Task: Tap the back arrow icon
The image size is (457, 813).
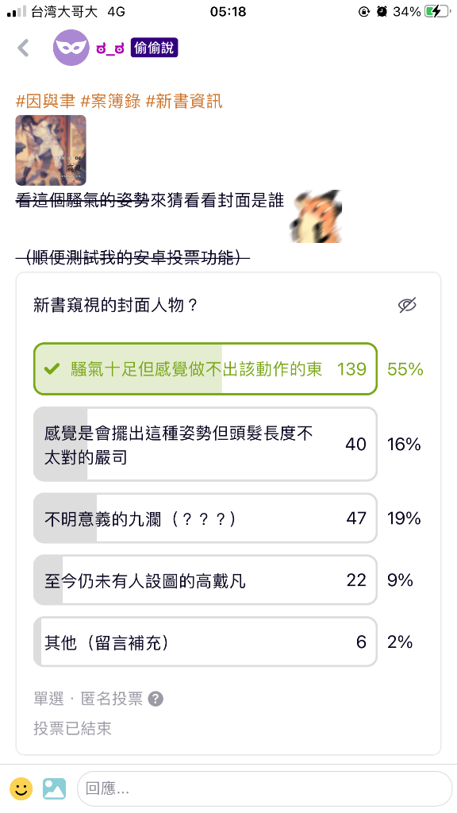Action: [x=23, y=48]
